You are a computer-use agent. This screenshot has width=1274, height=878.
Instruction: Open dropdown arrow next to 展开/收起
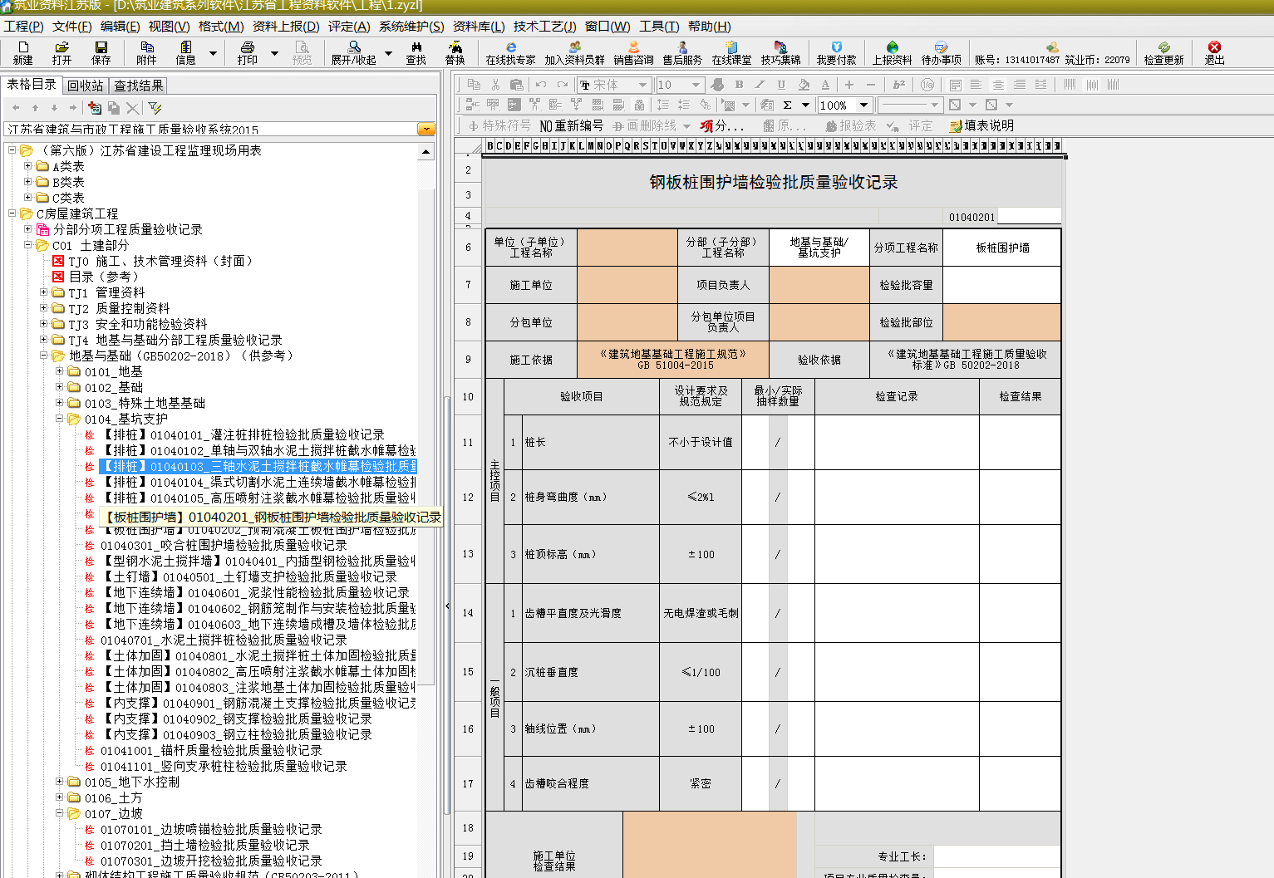tap(388, 53)
